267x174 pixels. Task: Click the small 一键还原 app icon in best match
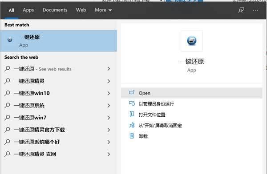coord(10,40)
